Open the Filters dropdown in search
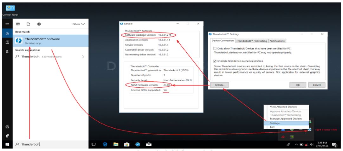Screen dimensions: 343x151 pos(79,24)
